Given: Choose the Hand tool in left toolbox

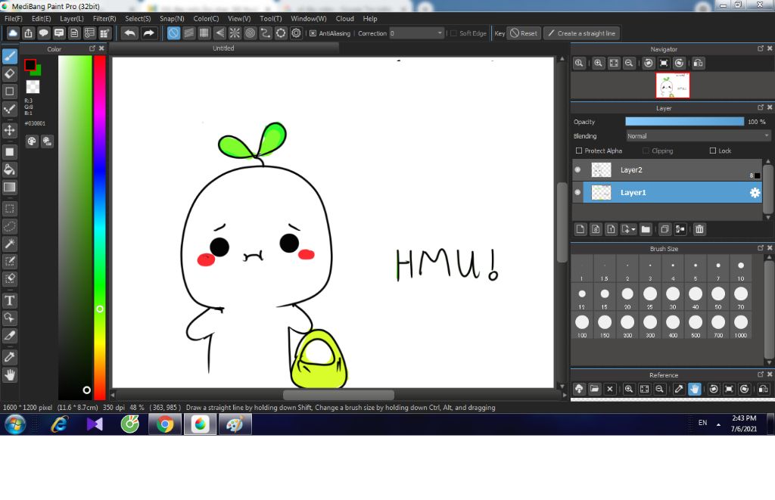Looking at the screenshot, I should click(9, 375).
